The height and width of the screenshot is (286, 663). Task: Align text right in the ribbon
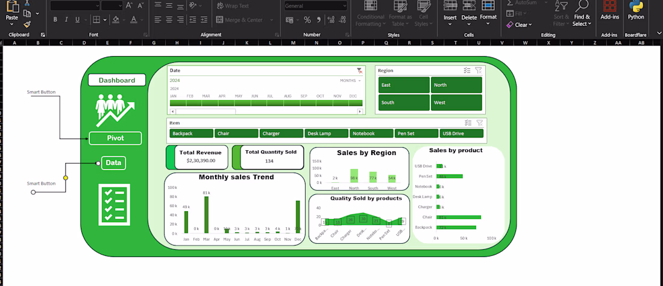tap(181, 19)
